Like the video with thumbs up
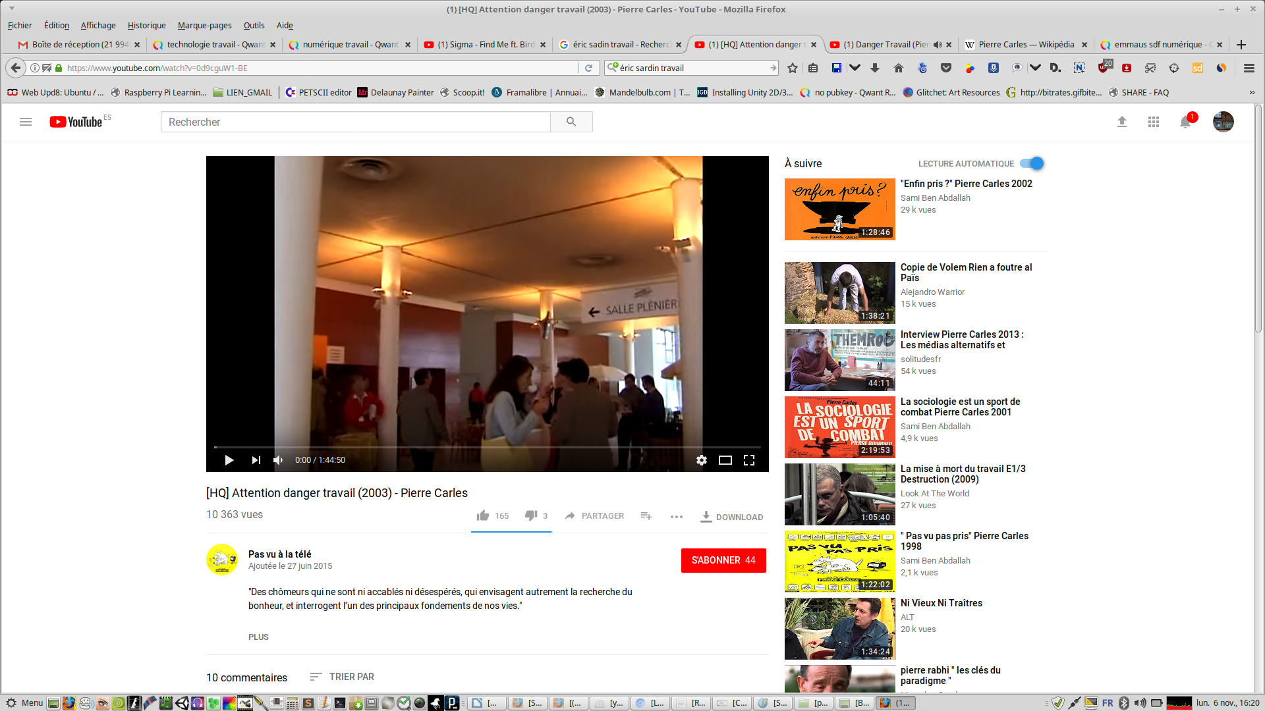Viewport: 1265px width, 711px height. coord(483,515)
